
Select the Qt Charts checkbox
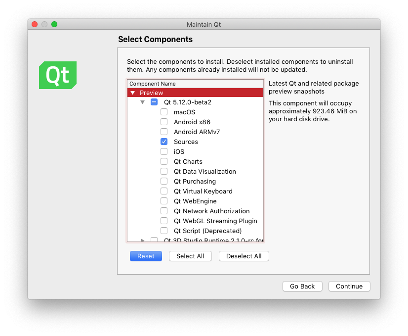(x=164, y=162)
